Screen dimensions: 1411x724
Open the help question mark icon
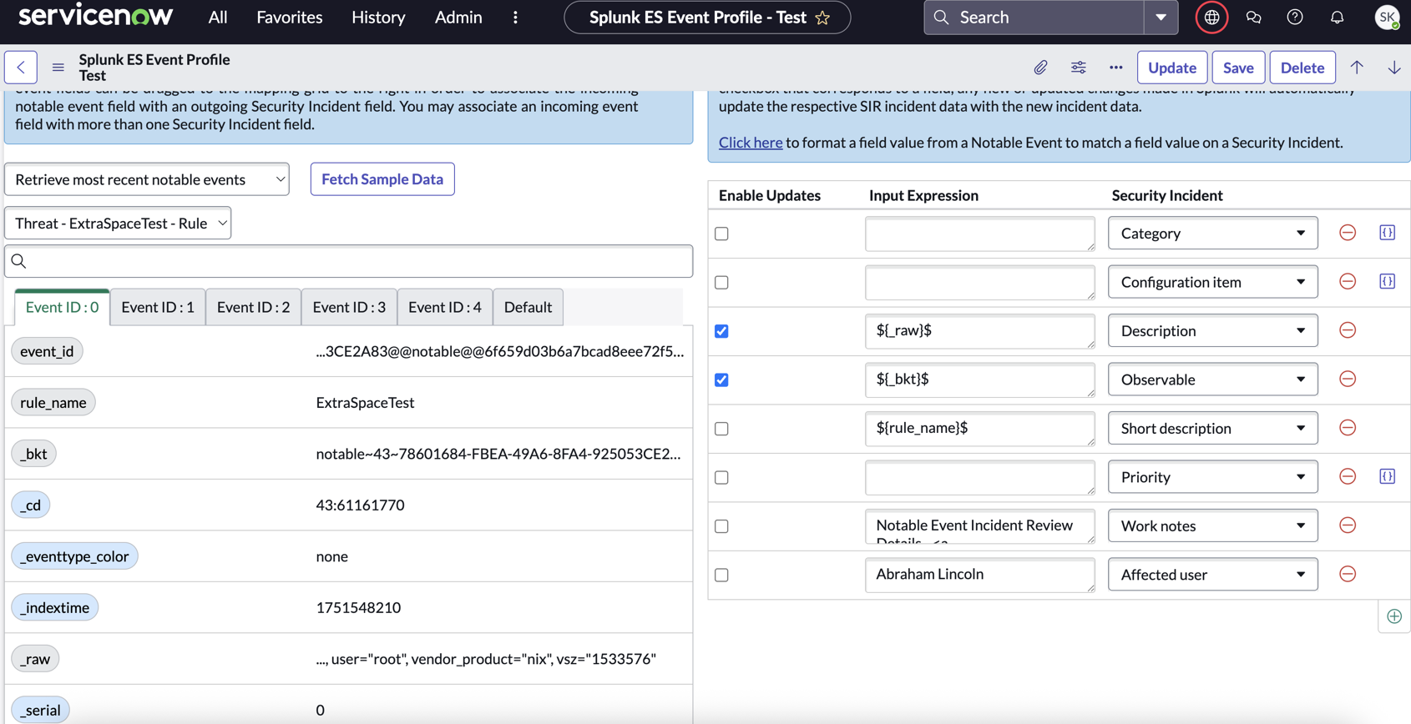click(x=1295, y=18)
